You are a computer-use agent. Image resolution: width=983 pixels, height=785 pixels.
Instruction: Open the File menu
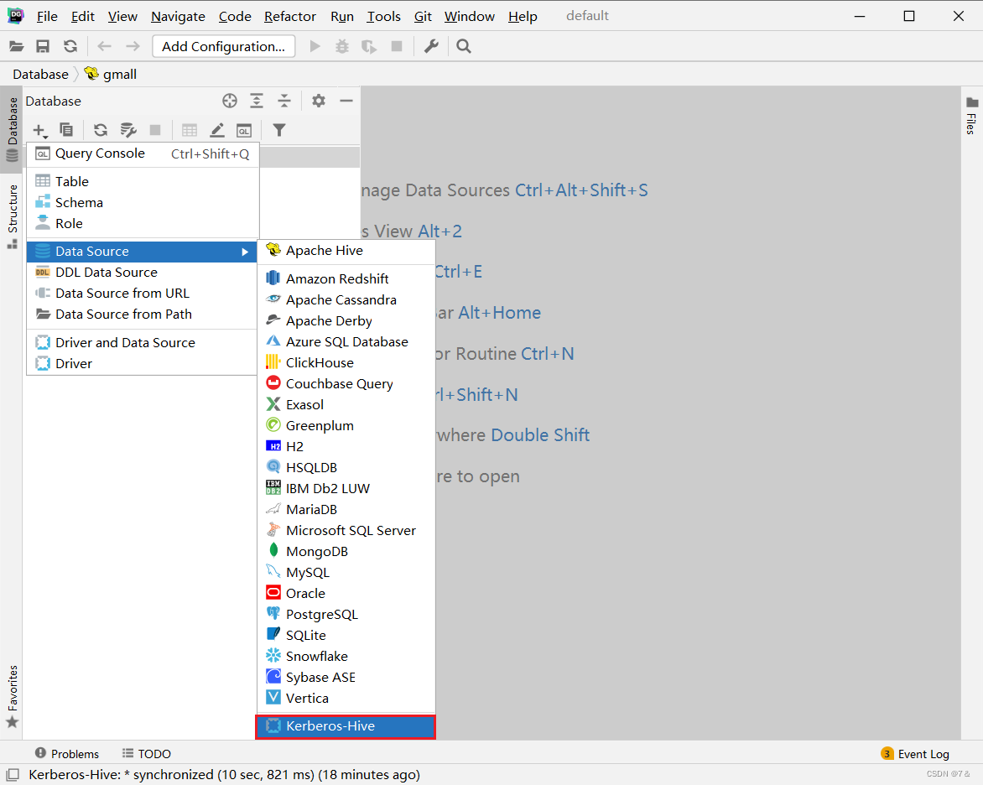[x=47, y=16]
